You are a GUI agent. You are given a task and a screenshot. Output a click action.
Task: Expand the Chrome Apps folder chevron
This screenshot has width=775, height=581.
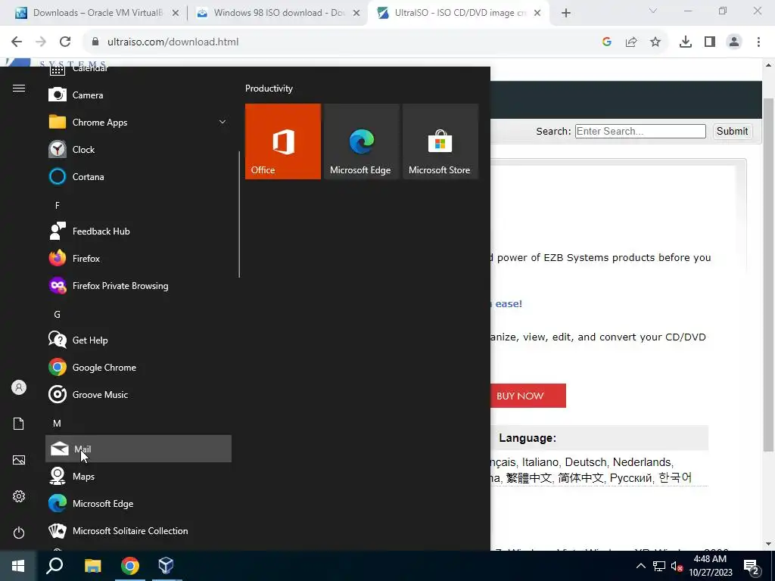point(223,122)
